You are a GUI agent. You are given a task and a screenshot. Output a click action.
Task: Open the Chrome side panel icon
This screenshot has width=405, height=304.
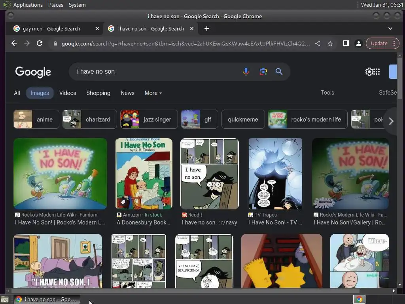[346, 43]
